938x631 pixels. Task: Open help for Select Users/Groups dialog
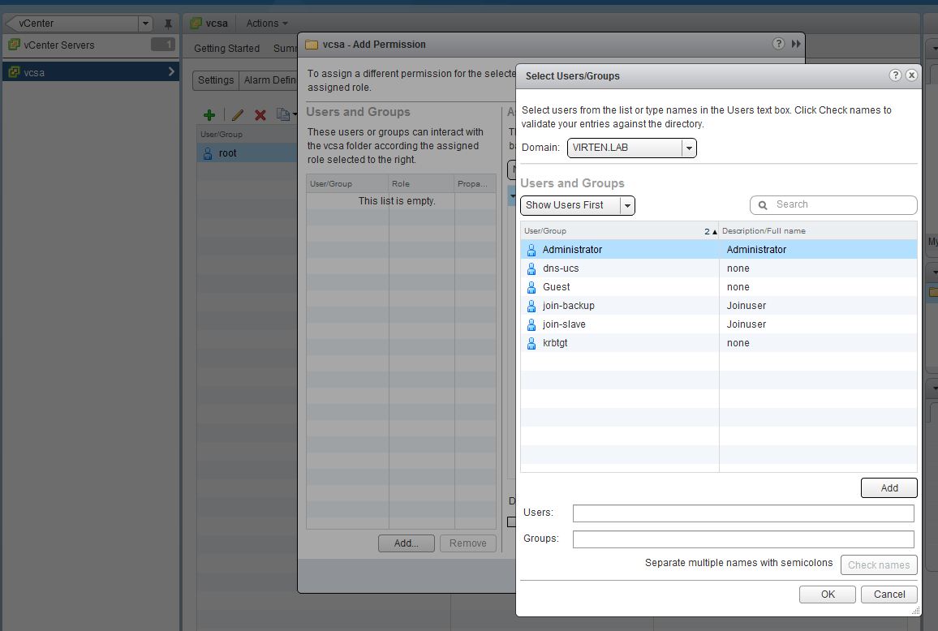[x=895, y=75]
